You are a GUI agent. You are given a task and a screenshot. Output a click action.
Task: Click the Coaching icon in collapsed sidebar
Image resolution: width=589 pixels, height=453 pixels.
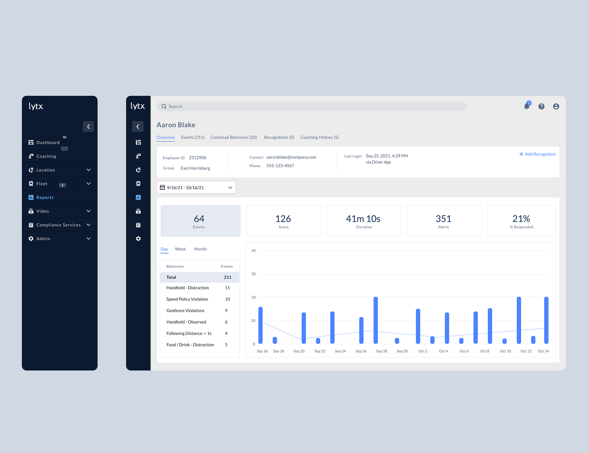coord(138,156)
